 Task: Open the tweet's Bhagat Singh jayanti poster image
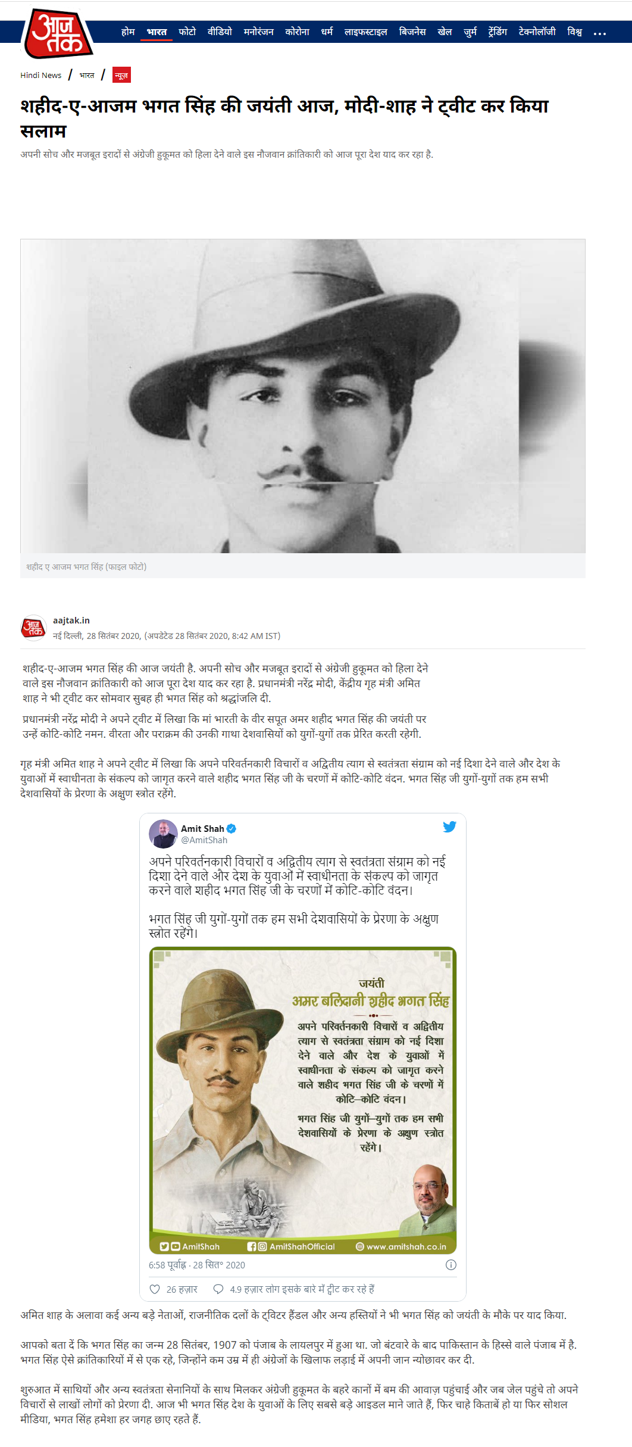tap(303, 1100)
